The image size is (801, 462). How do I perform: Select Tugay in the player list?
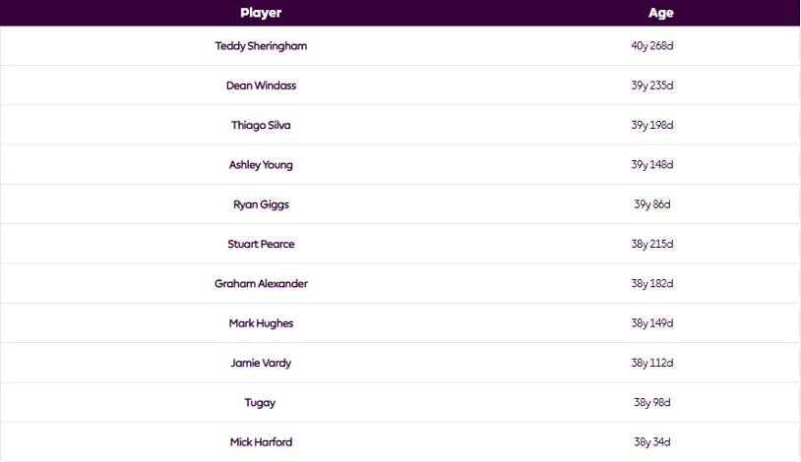(x=260, y=403)
